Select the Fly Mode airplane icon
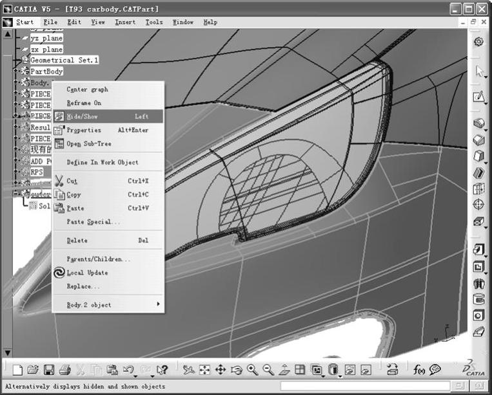Screen dimensions: 492x395 tap(188, 370)
